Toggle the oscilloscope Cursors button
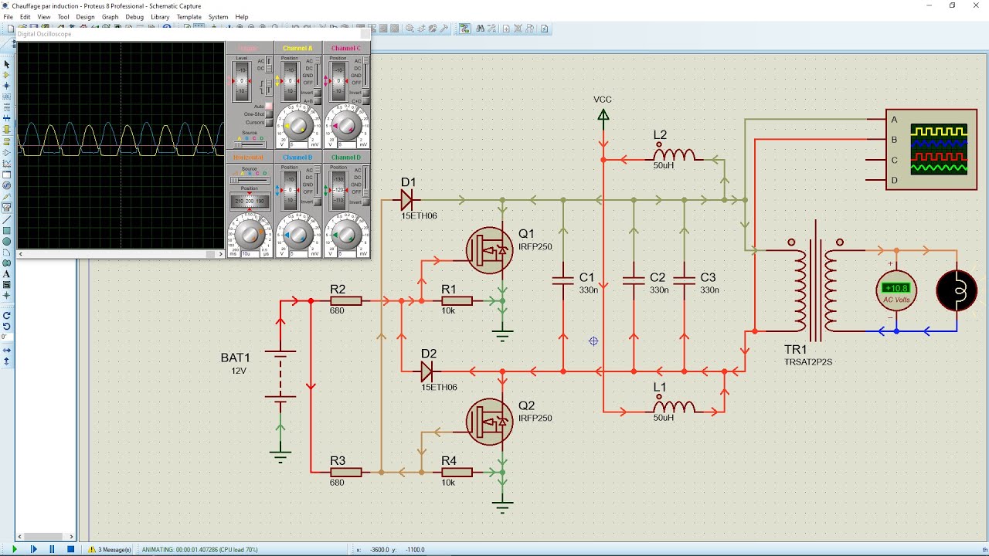The width and height of the screenshot is (989, 556). click(x=269, y=122)
